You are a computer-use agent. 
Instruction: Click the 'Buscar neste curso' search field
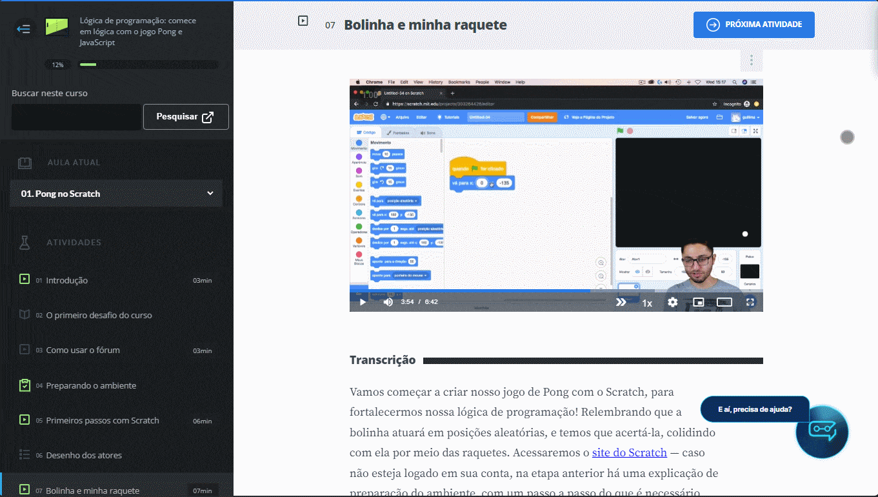(76, 116)
